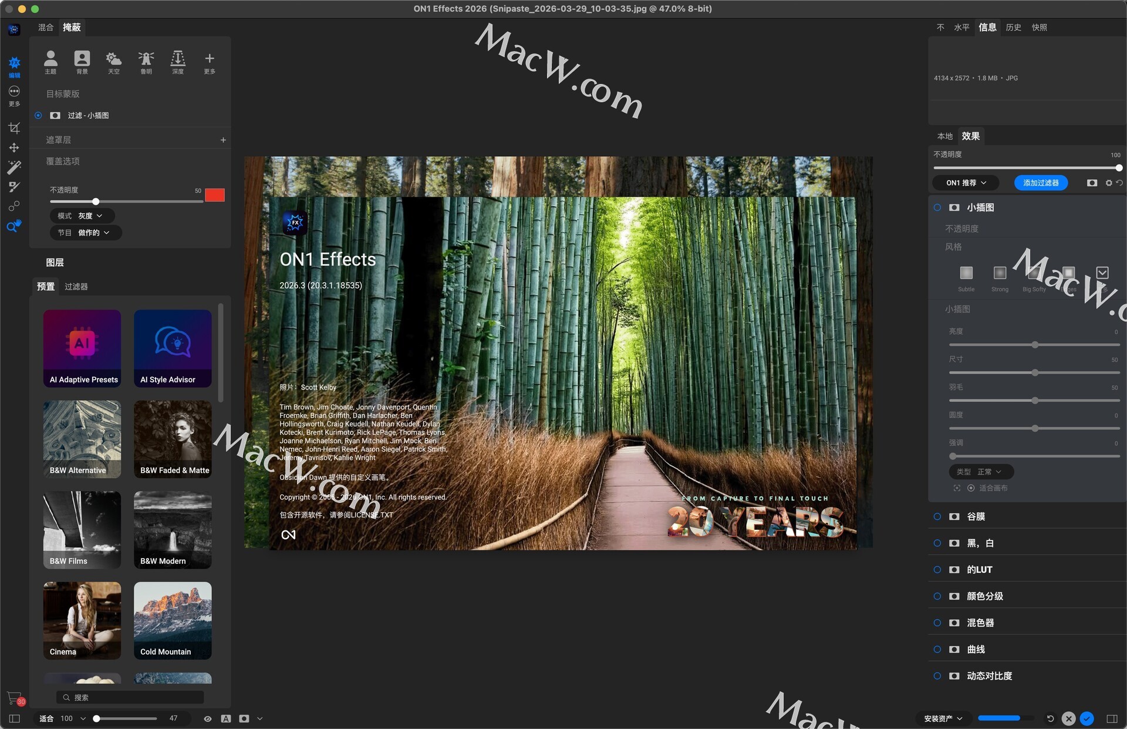Click the preview eye icon in bottom bar
Image resolution: width=1127 pixels, height=729 pixels.
(x=207, y=718)
